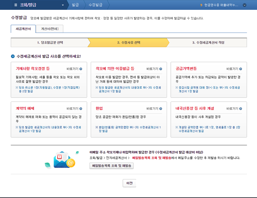Open the hamburger menu icon beside 조회/발급
Screen dimensions: 257x198
(x=16, y=5)
